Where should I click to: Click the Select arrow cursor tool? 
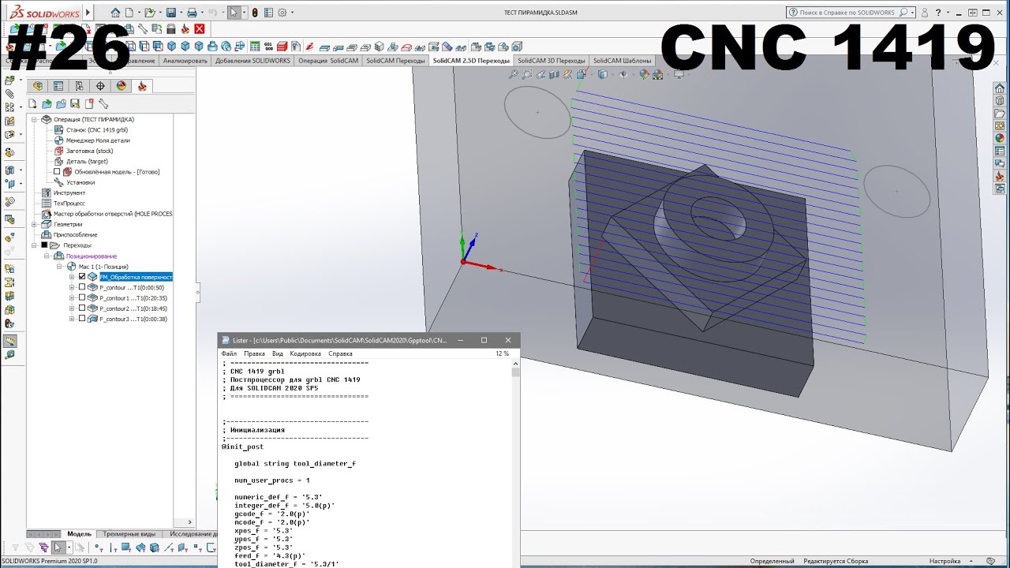[234, 13]
